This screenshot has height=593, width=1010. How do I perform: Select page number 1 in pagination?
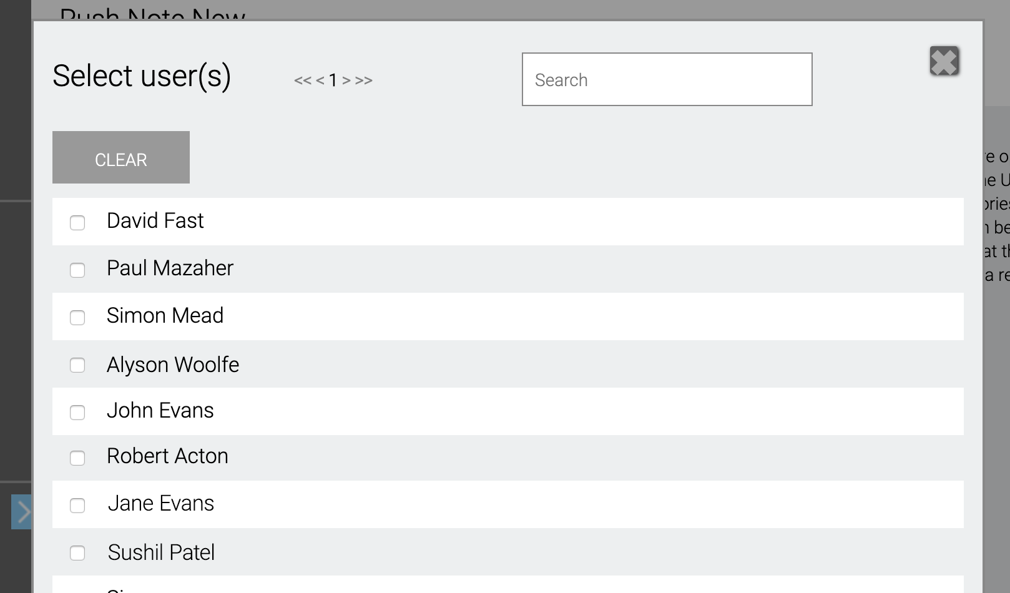(x=333, y=81)
